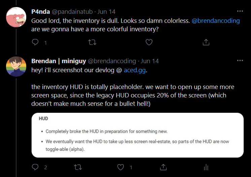Retweet P4nda's inventory tweet
The width and height of the screenshot is (251, 177).
pos(92,42)
